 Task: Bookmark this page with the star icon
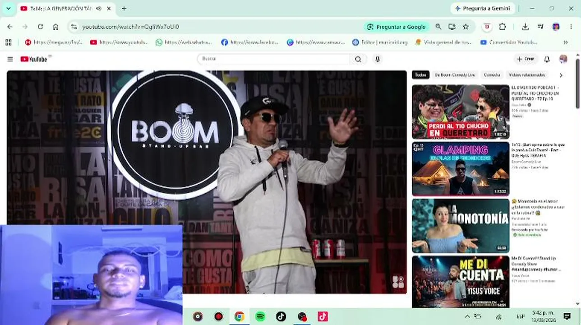coord(466,27)
